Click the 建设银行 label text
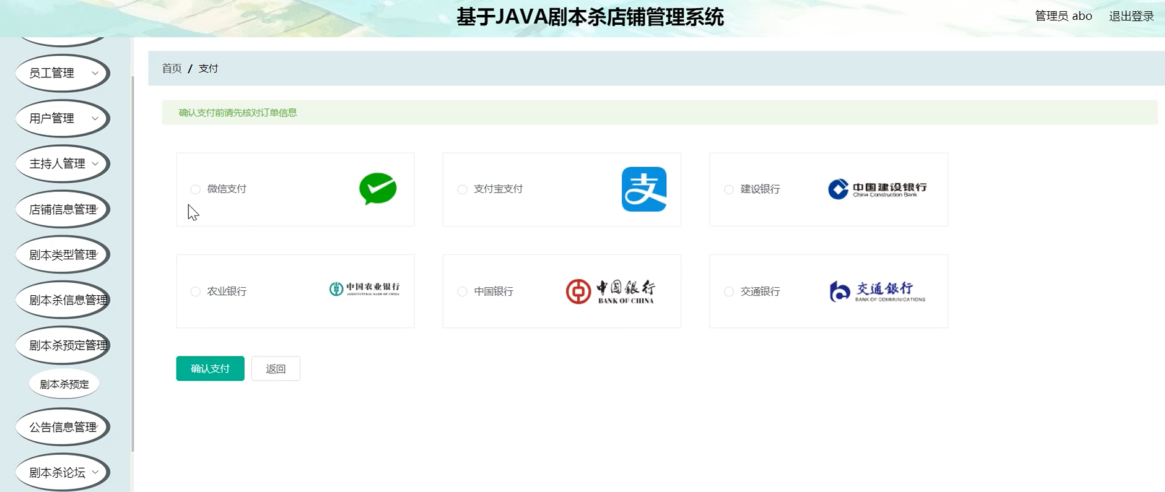Screen dimensions: 1165x492 (x=760, y=189)
